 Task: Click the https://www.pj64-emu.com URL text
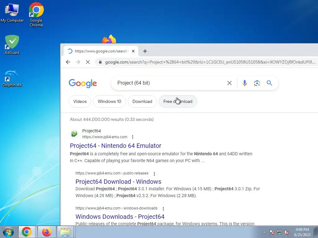coord(105,137)
